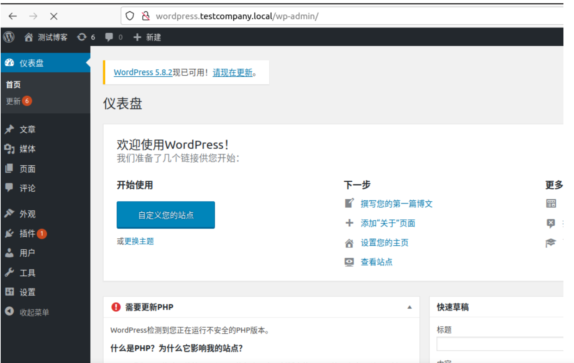This screenshot has height=363, width=574.
Task: Click the 自定义您的站点 button
Action: pyautogui.click(x=166, y=215)
